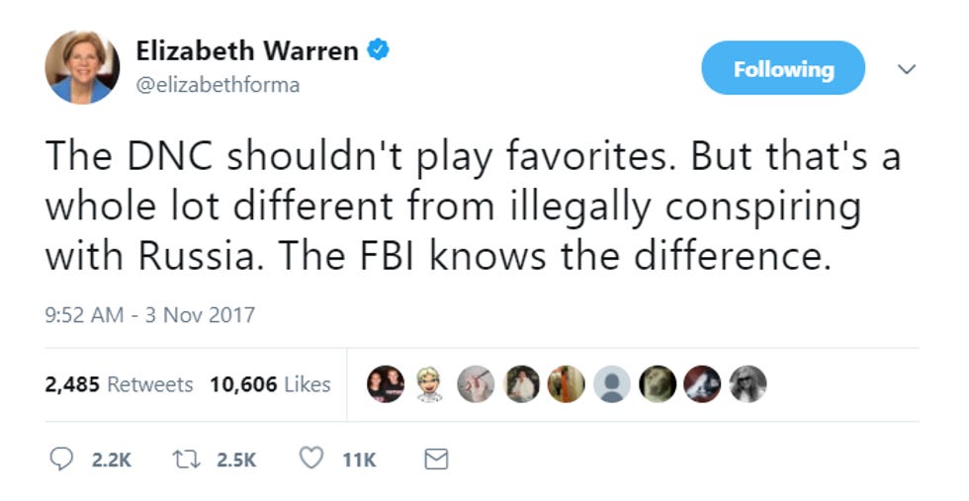Retweet using the retweet arrows icon
Viewport: 969px width, 501px height.
coord(186,459)
